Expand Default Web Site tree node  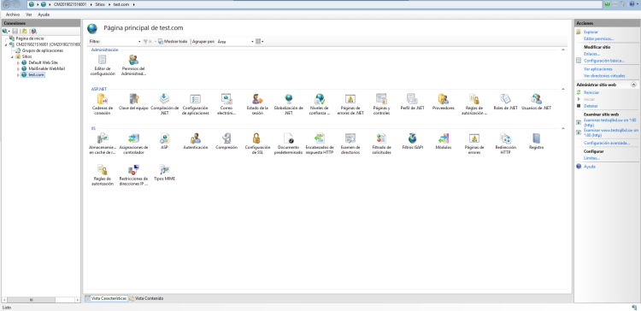coord(19,62)
